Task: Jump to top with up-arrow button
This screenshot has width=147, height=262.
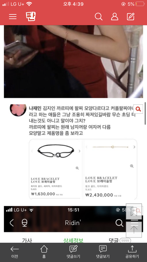Action: 134,229
